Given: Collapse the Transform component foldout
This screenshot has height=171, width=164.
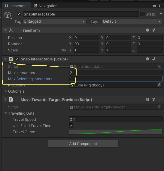Looking at the screenshot, I should 6,30.
